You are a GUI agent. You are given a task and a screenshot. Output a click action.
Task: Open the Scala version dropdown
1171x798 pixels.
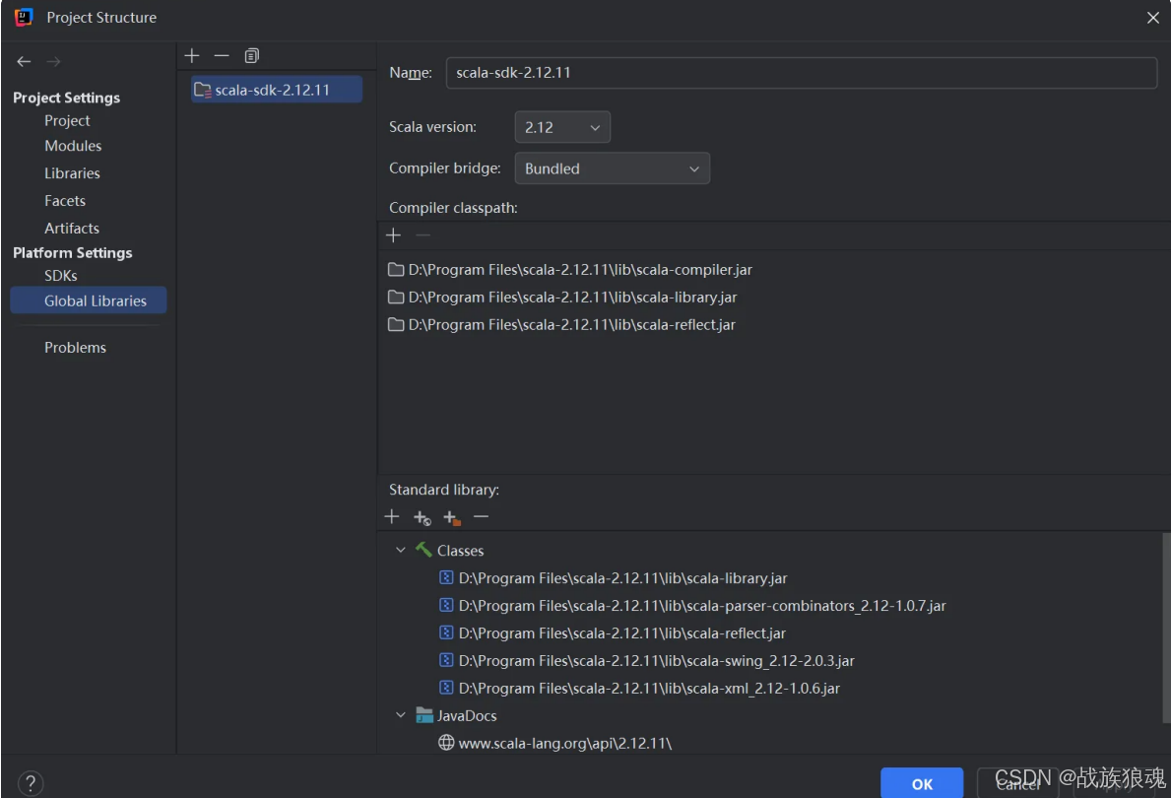click(562, 127)
